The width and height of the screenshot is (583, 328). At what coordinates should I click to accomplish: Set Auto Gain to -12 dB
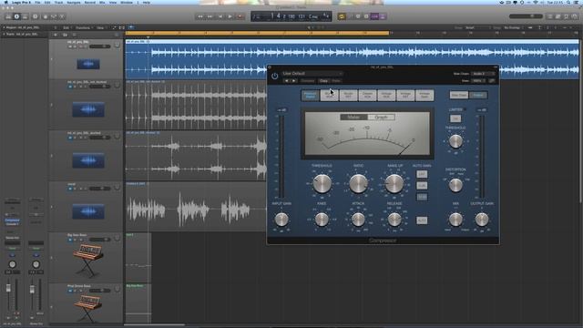[x=422, y=197]
